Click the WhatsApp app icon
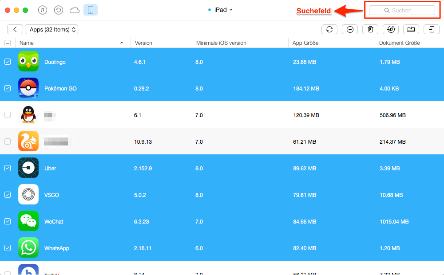The image size is (444, 275). (28, 247)
